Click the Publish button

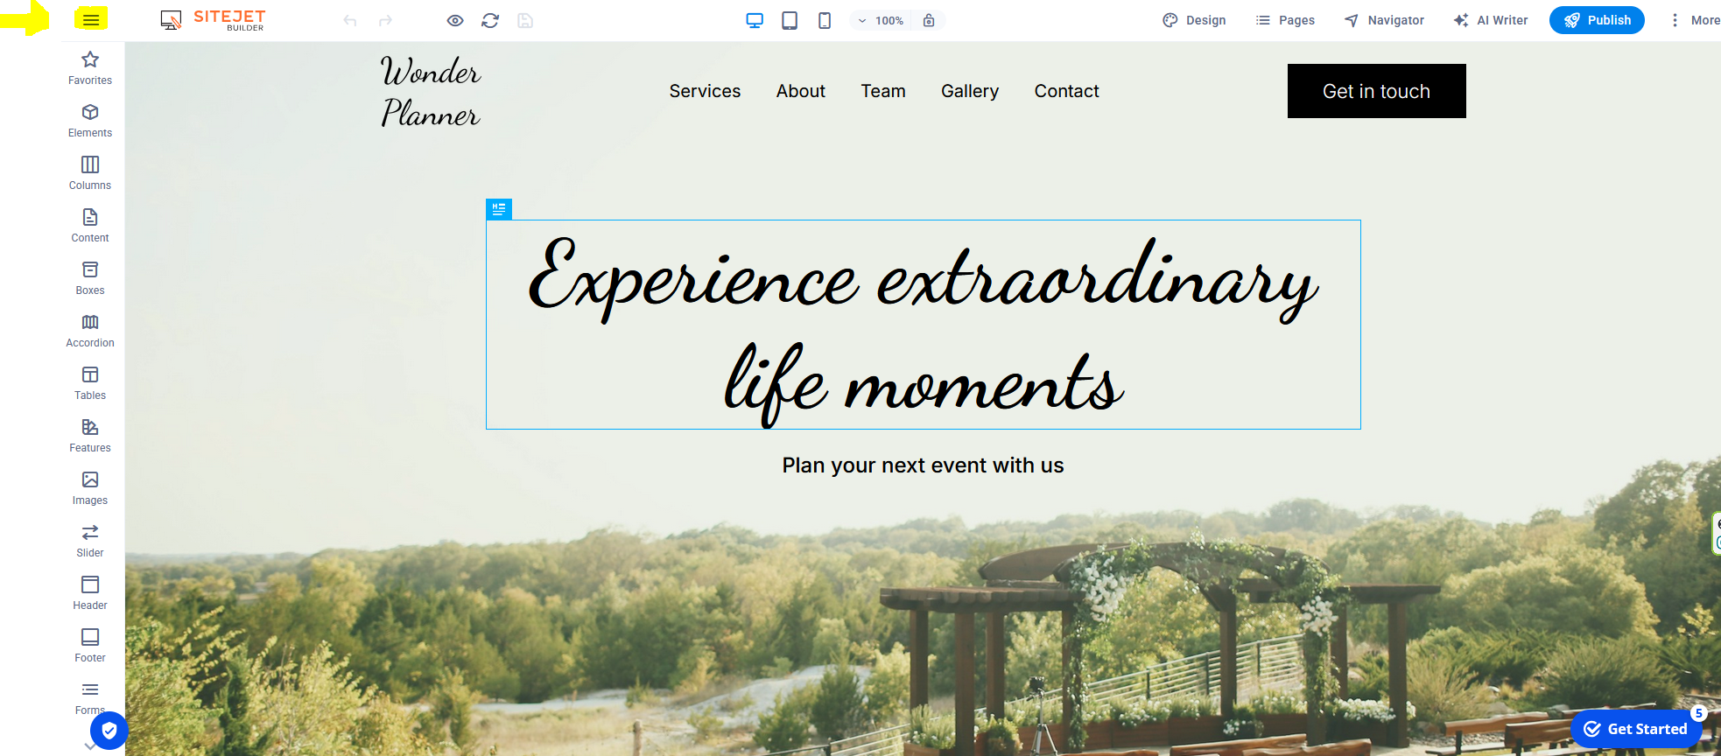pos(1597,20)
